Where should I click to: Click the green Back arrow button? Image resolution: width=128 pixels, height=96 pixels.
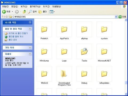(x=4, y=12)
